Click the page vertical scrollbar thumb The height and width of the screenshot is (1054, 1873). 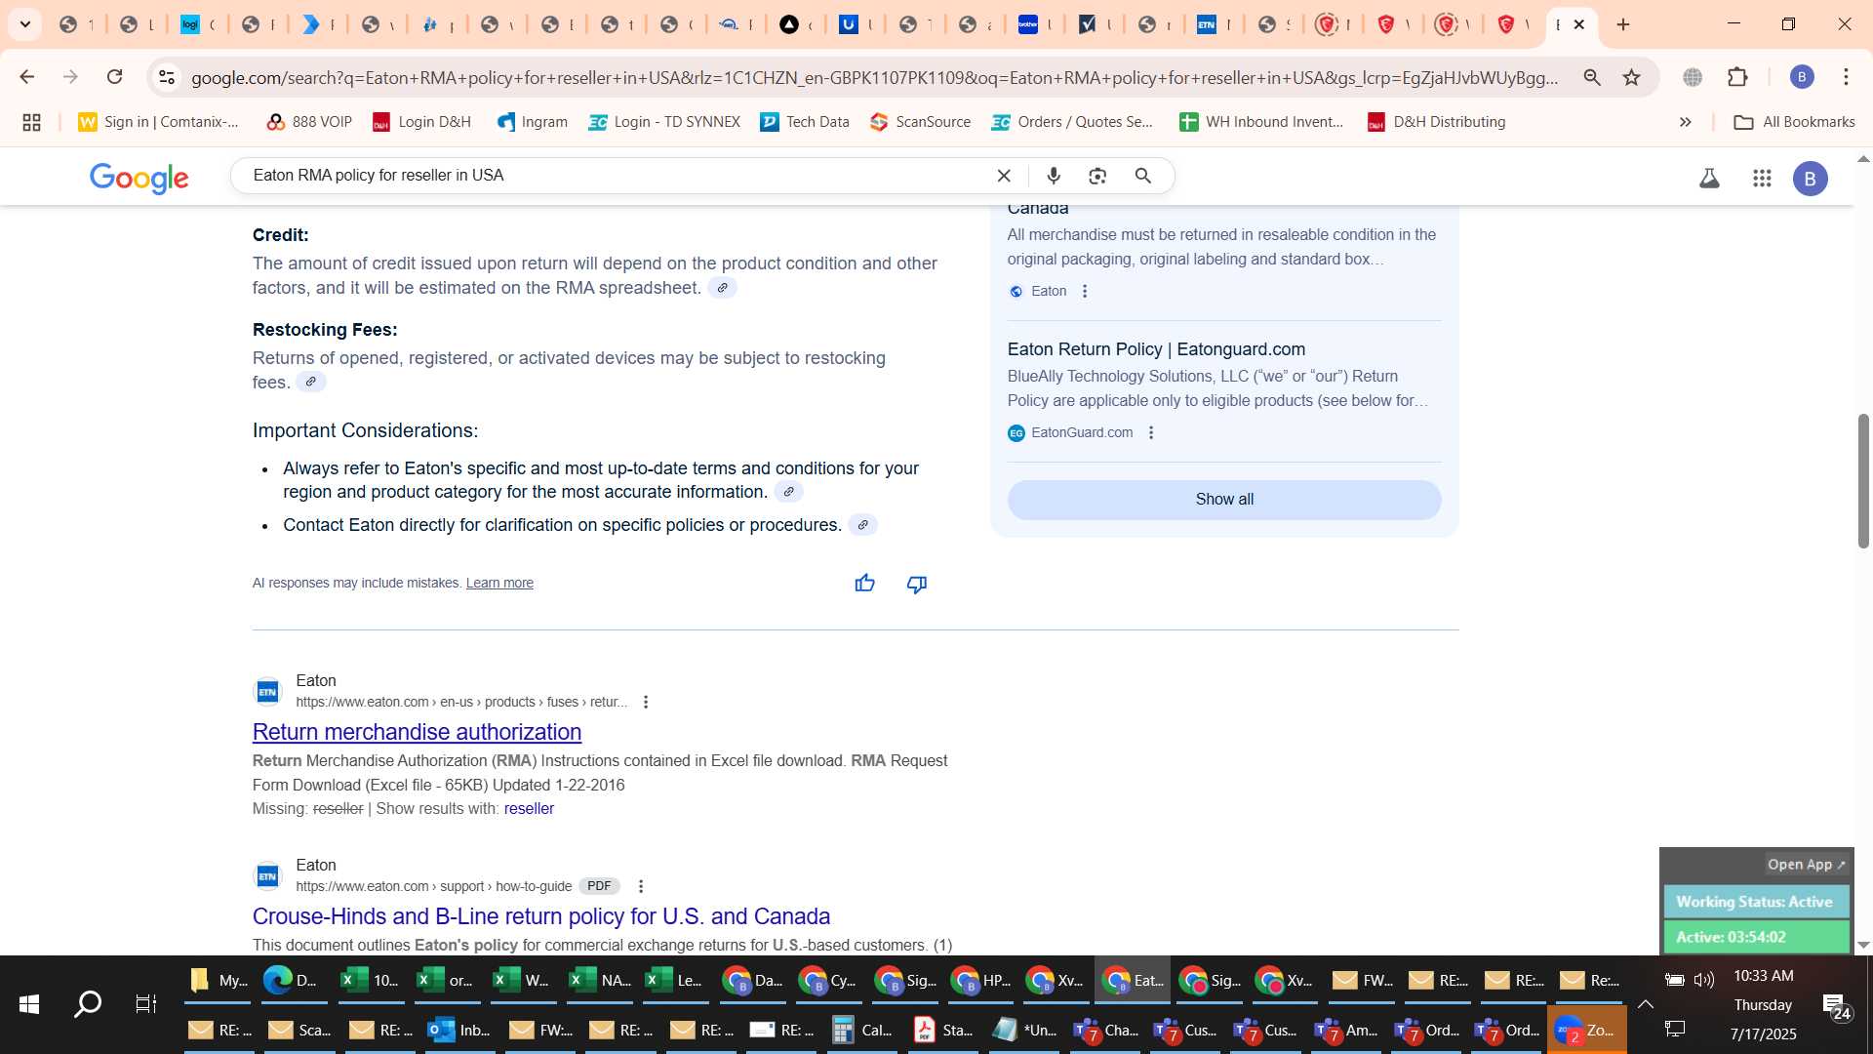(x=1863, y=481)
